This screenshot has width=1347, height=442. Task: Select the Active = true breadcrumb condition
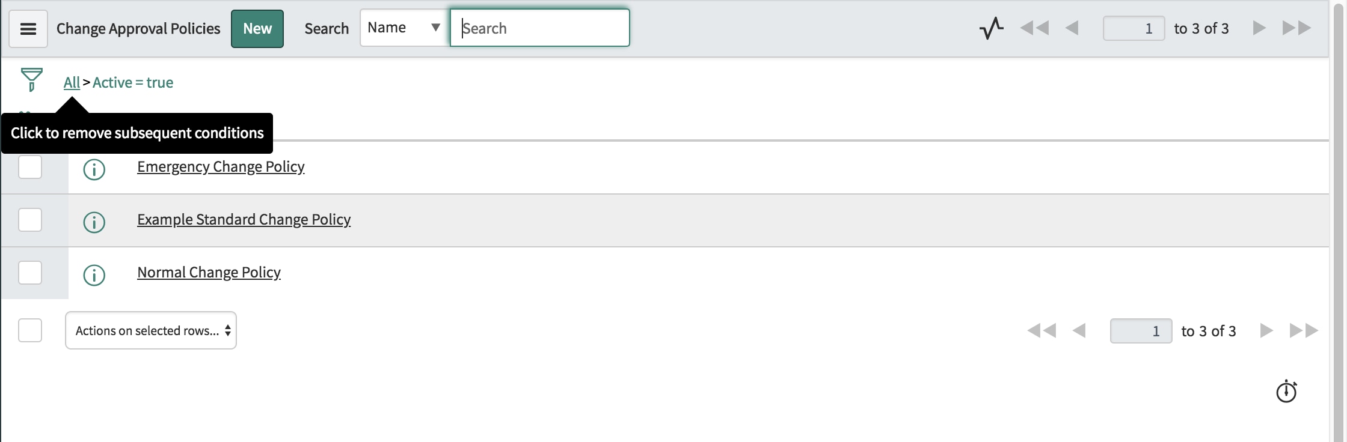click(x=132, y=82)
